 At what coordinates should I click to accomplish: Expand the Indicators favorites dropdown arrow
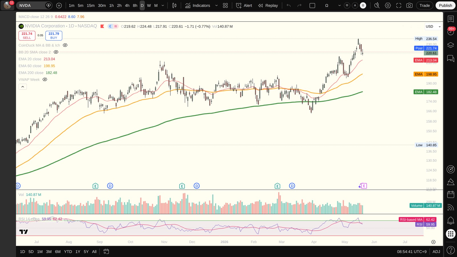click(x=217, y=5)
